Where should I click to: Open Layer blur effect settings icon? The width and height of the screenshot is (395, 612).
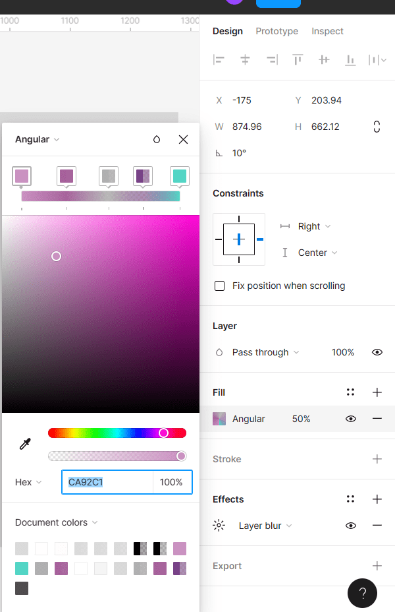pyautogui.click(x=219, y=526)
